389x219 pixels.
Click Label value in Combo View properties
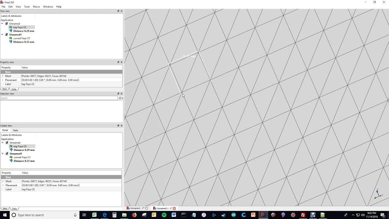[71, 189]
